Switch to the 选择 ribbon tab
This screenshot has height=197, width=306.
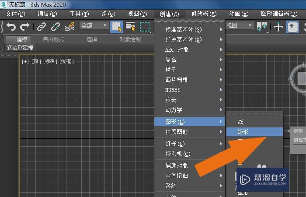click(x=92, y=39)
